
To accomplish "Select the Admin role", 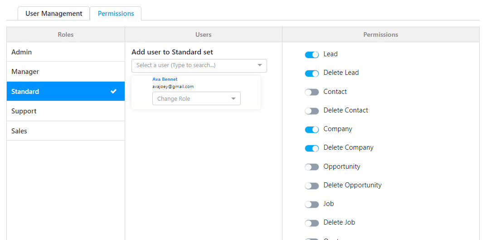I will [66, 52].
